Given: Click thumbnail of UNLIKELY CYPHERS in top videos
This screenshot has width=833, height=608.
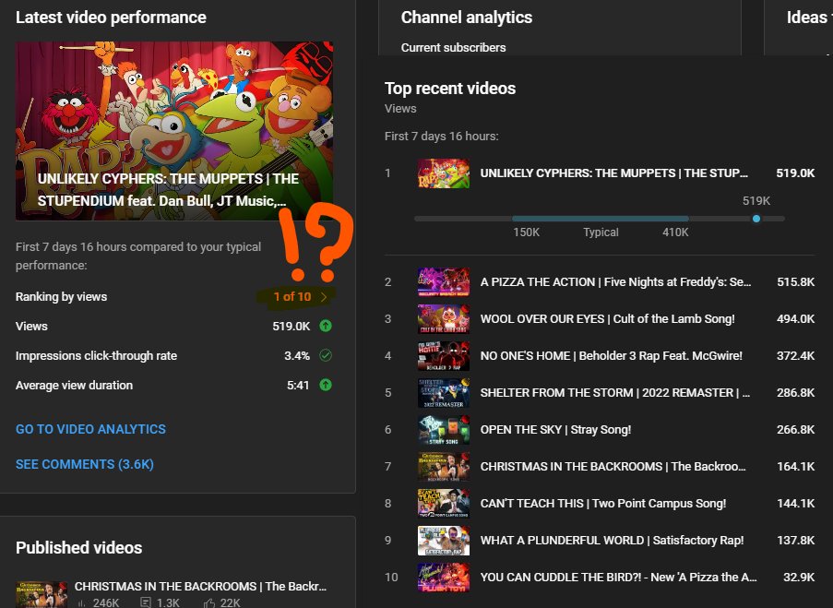Looking at the screenshot, I should point(444,173).
